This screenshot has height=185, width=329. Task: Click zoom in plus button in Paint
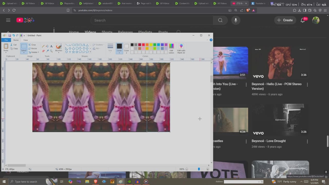(208, 169)
